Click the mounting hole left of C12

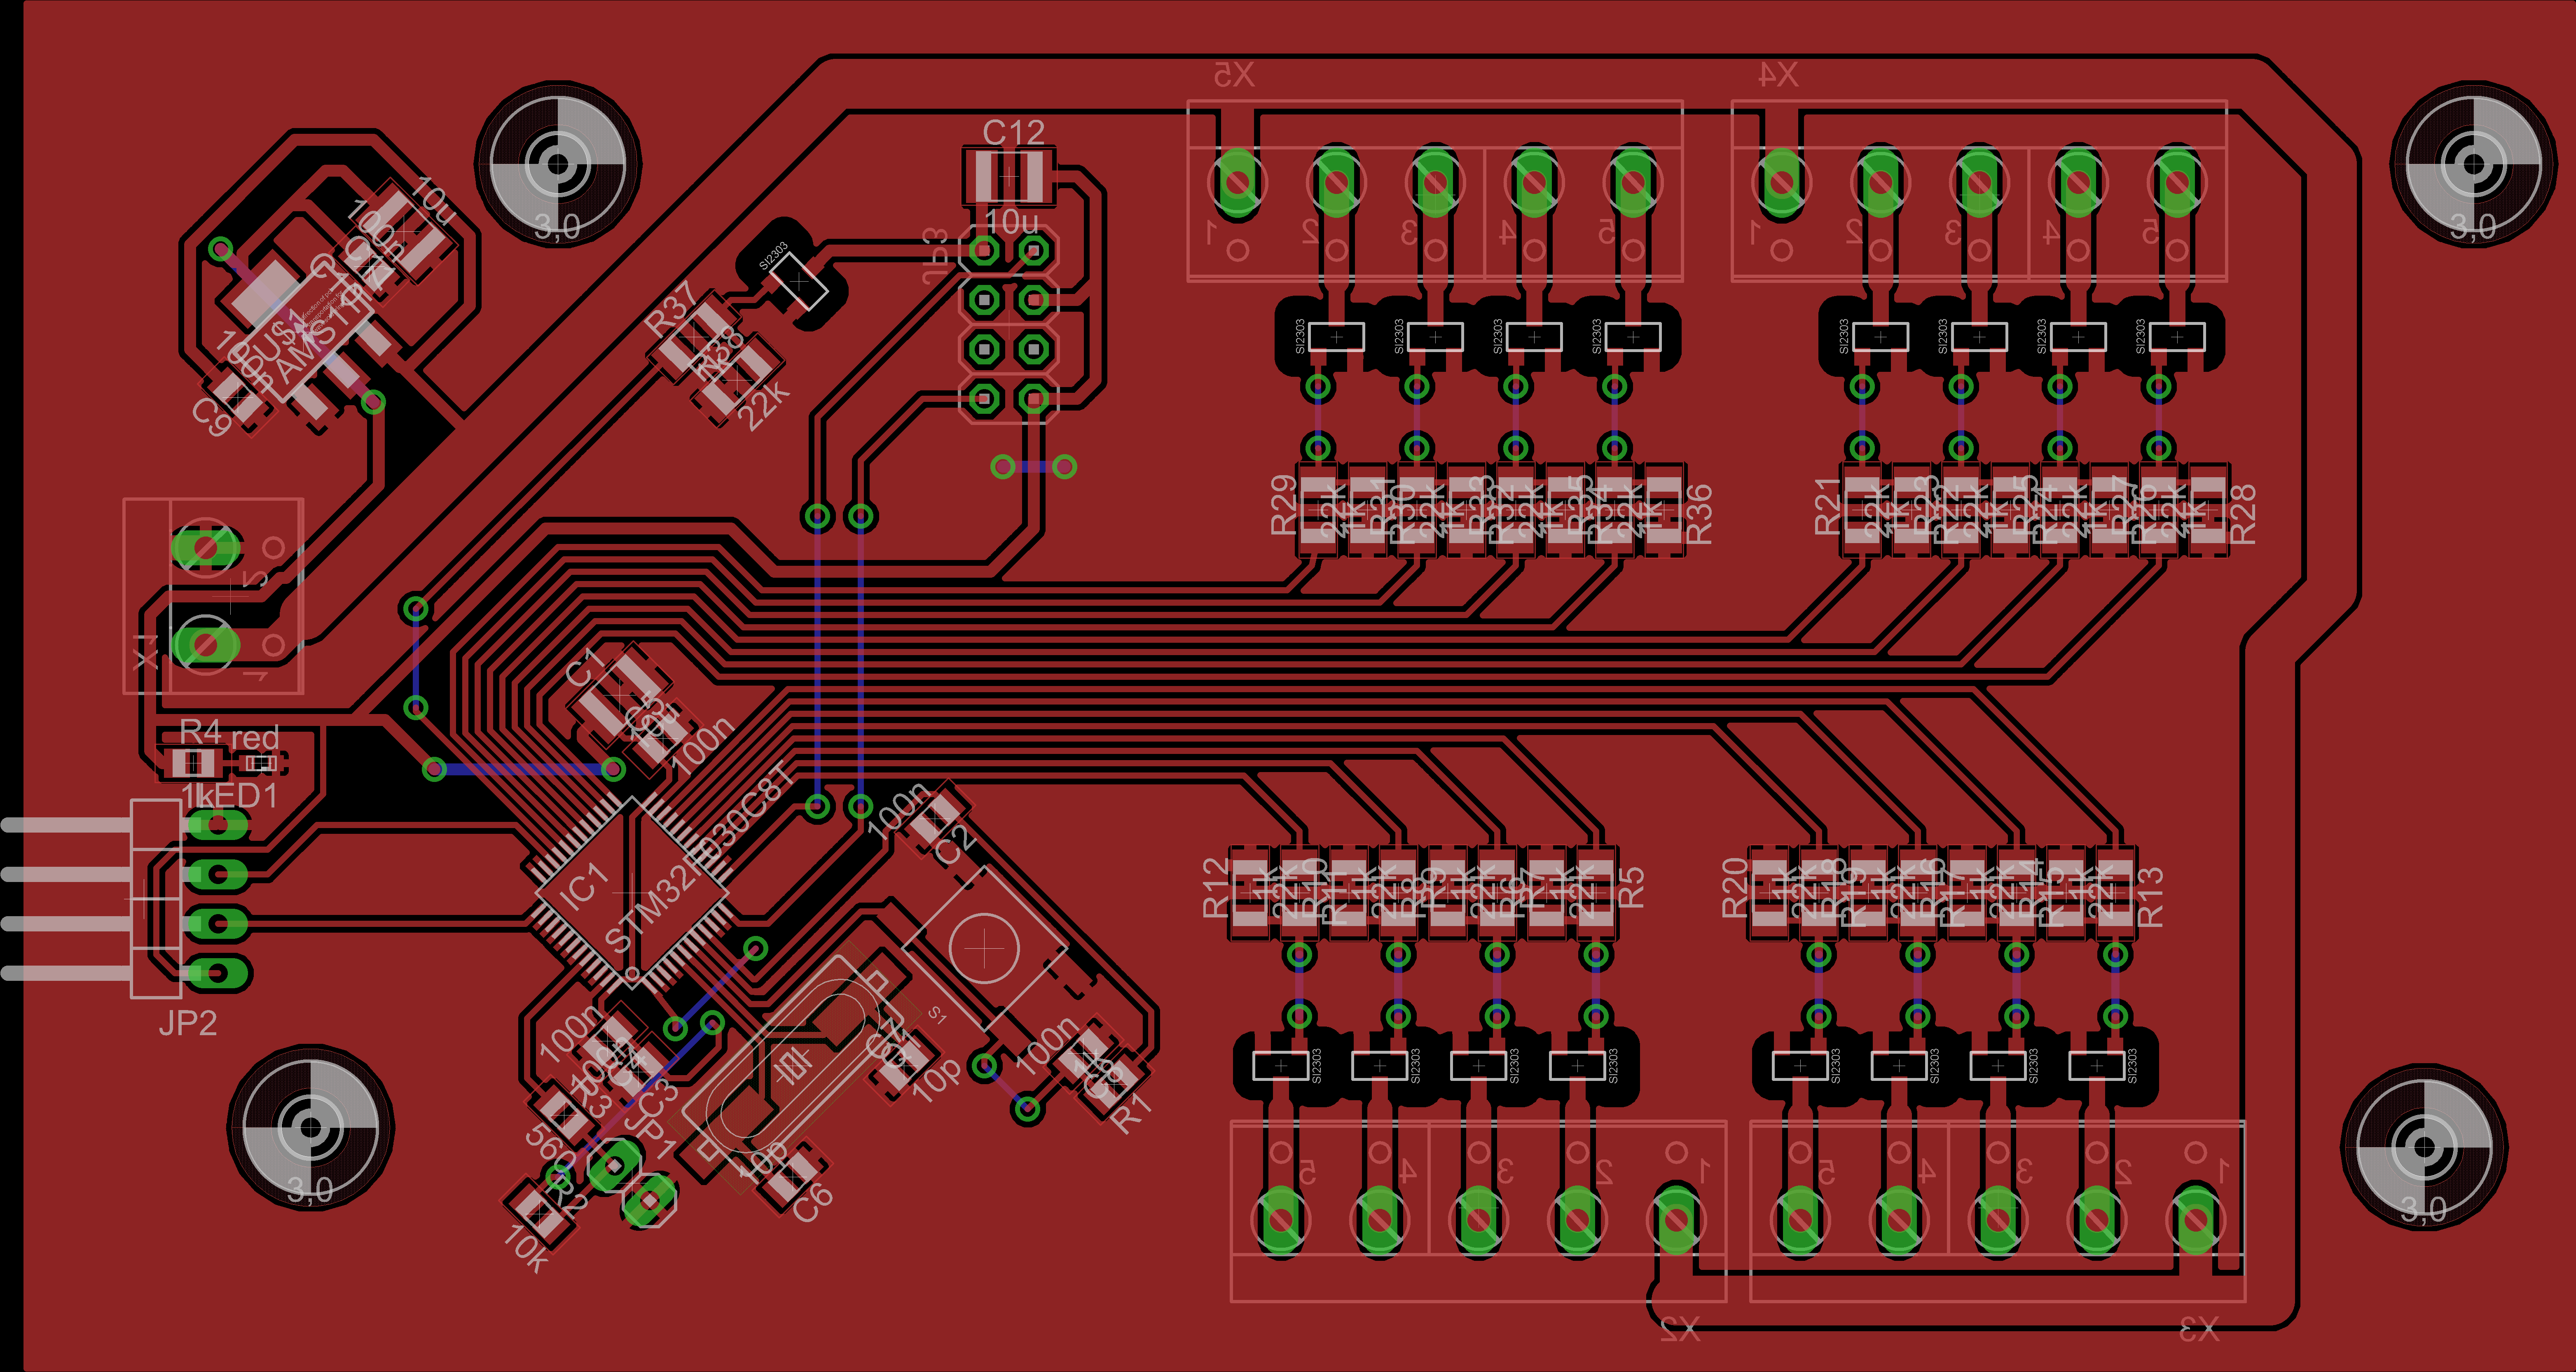coord(557,164)
